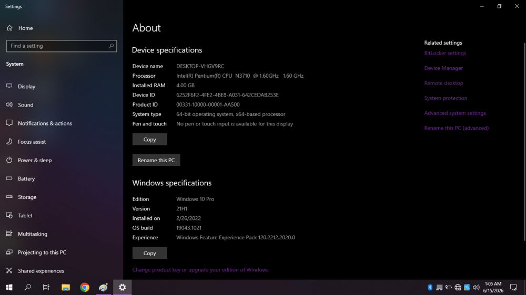This screenshot has width=526, height=295.
Task: Focus the Find a setting search box
Action: 62,46
